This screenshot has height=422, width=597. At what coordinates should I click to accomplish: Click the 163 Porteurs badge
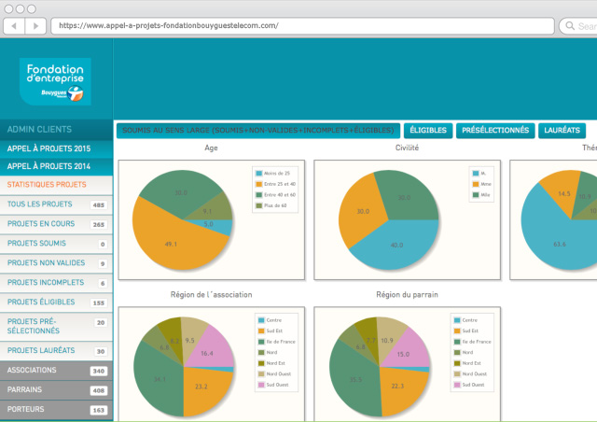(x=99, y=410)
